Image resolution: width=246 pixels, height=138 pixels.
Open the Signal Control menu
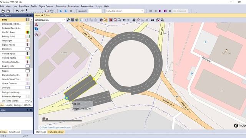(46, 7)
